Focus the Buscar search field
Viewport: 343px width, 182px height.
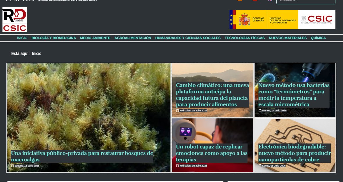click(x=306, y=1)
